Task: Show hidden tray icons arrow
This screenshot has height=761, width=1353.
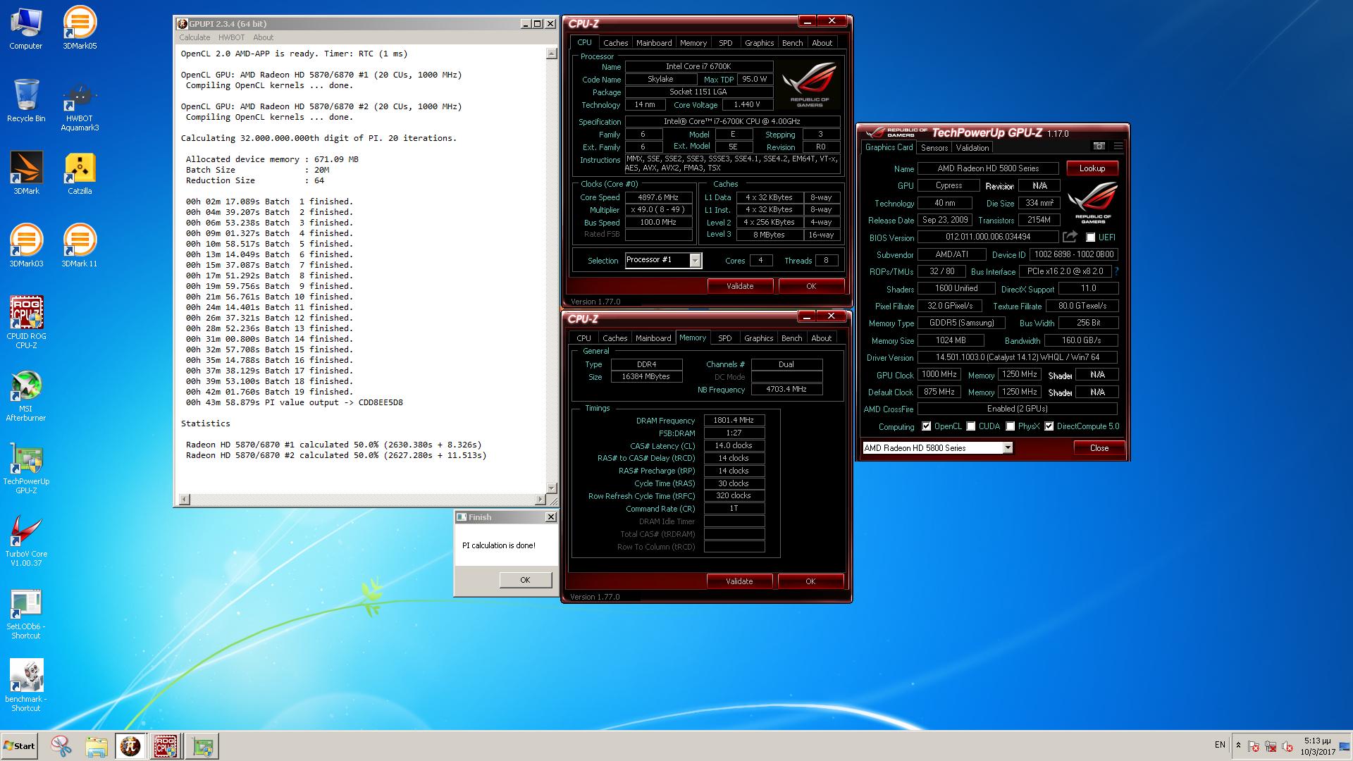Action: pyautogui.click(x=1238, y=745)
